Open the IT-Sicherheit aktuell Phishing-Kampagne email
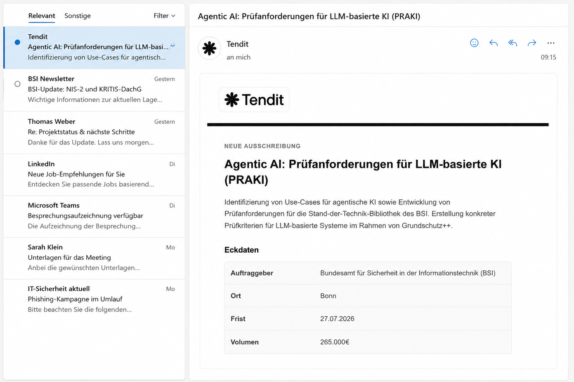574x382 pixels. [x=94, y=299]
